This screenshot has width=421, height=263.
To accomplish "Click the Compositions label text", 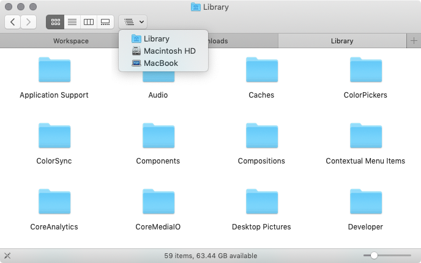I will pos(261,161).
